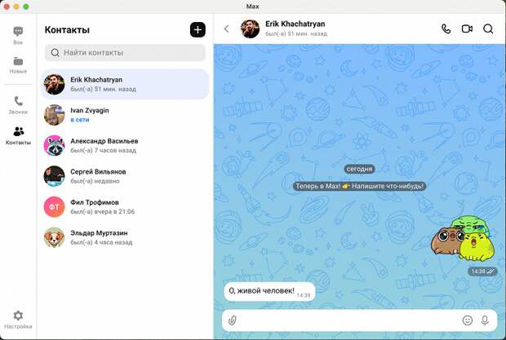Select Фил Трофимов from contacts list
The width and height of the screenshot is (506, 340).
(x=125, y=206)
